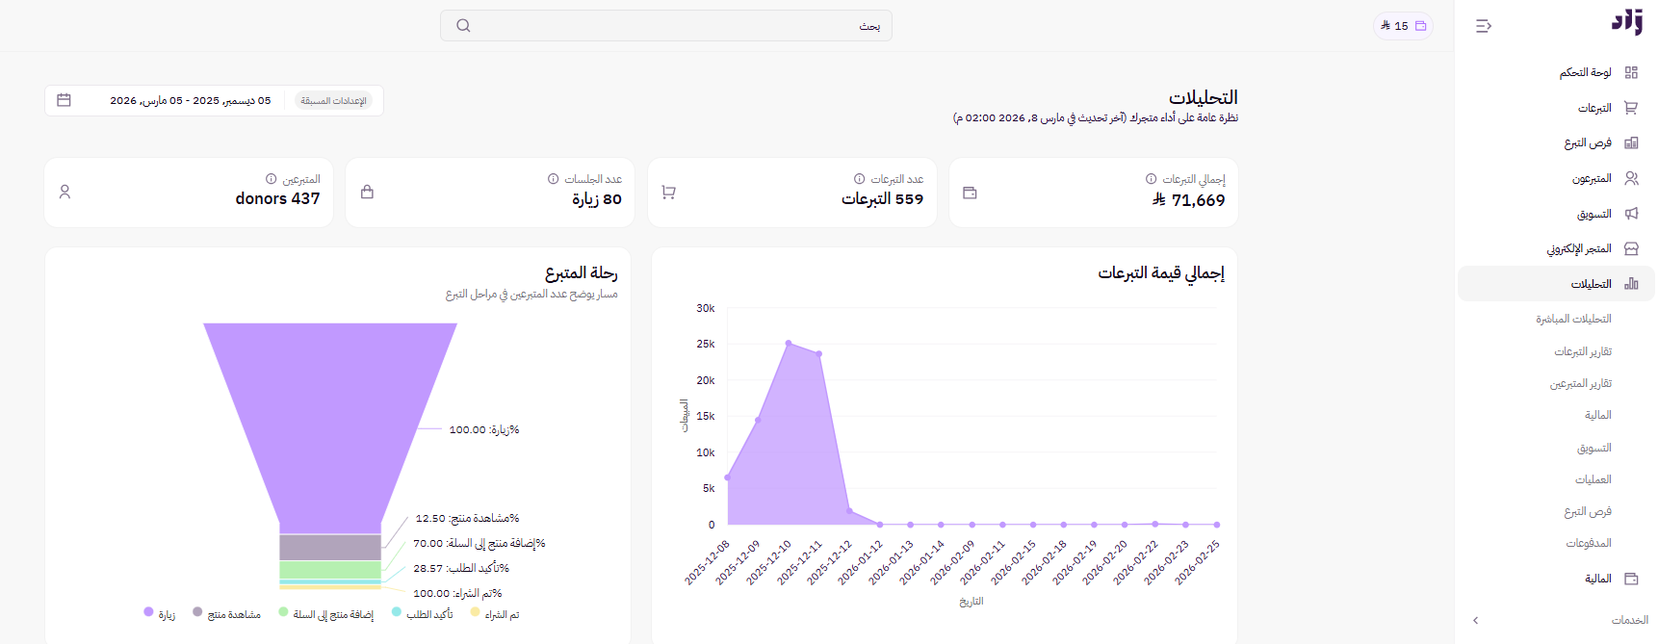Image resolution: width=1658 pixels, height=644 pixels.
Task: Click the المتبرعون people icon in the sidebar
Action: point(1631,178)
